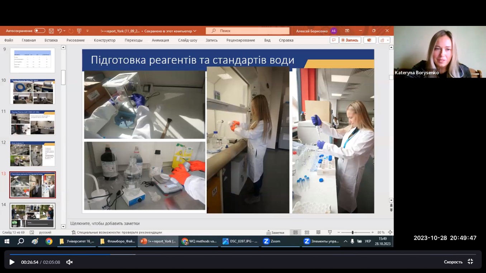
Task: Unmute the video audio
Action: [x=70, y=262]
